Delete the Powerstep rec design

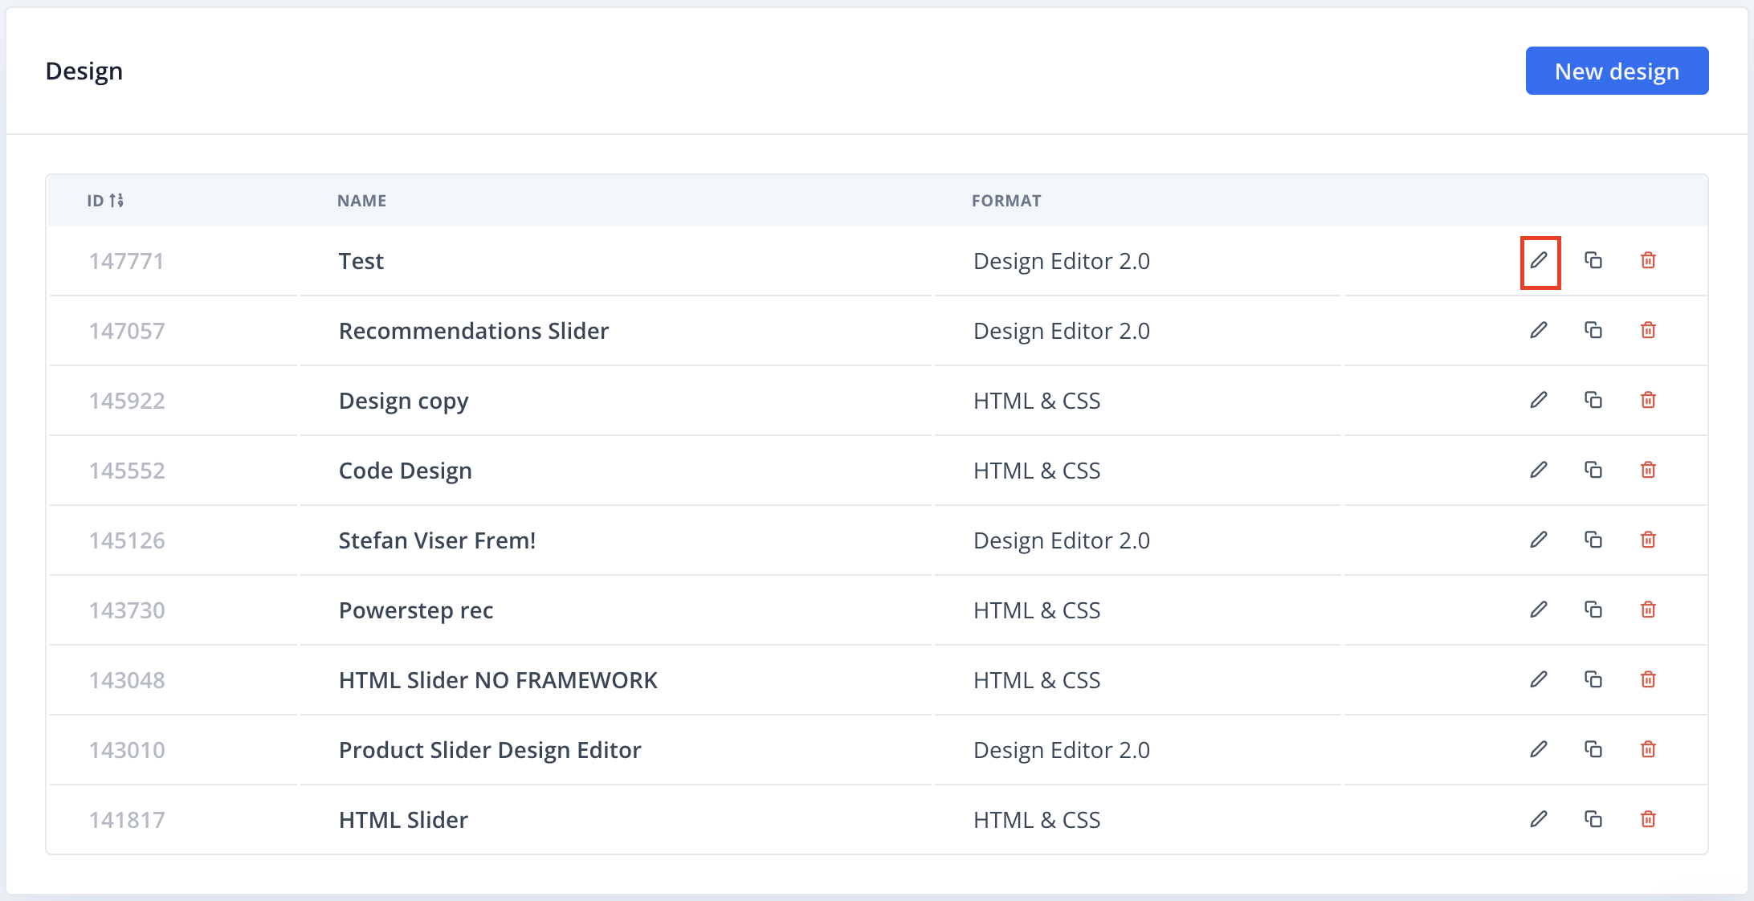(1648, 609)
